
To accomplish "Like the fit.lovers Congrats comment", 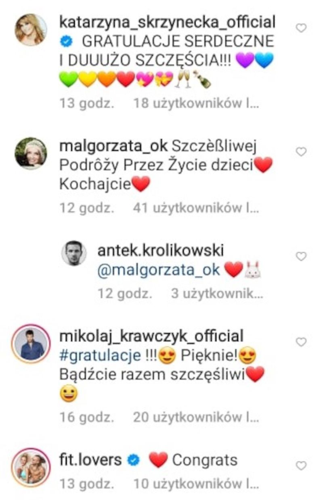I will (301, 465).
